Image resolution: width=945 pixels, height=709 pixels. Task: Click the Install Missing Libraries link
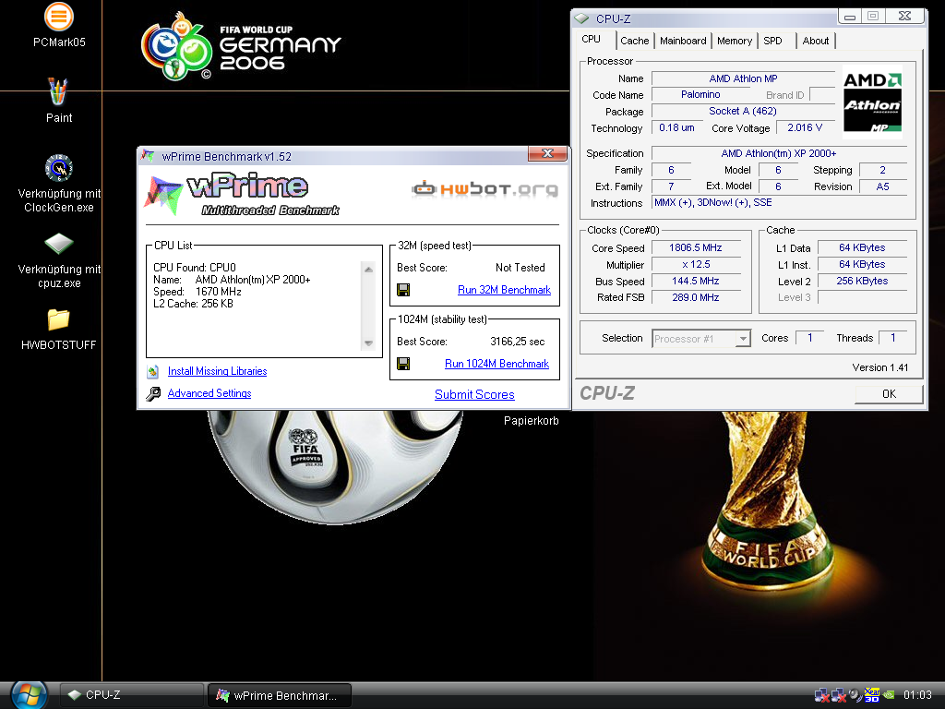tap(218, 371)
